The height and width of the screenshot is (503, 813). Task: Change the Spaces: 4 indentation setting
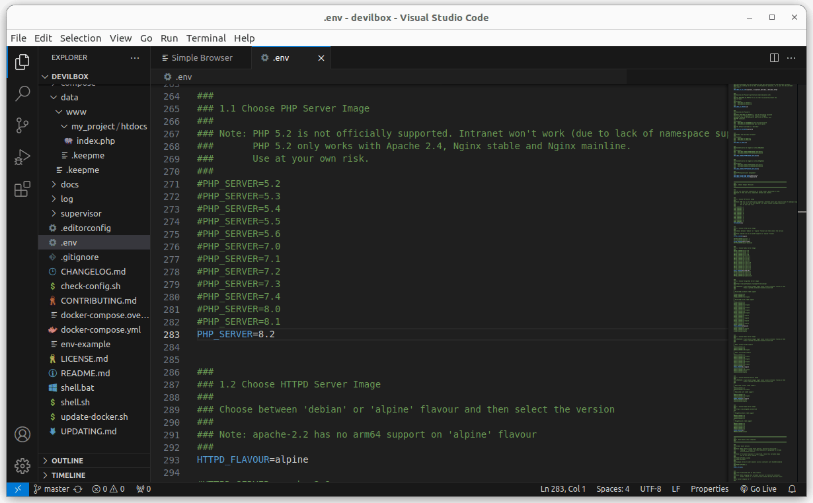[613, 489]
